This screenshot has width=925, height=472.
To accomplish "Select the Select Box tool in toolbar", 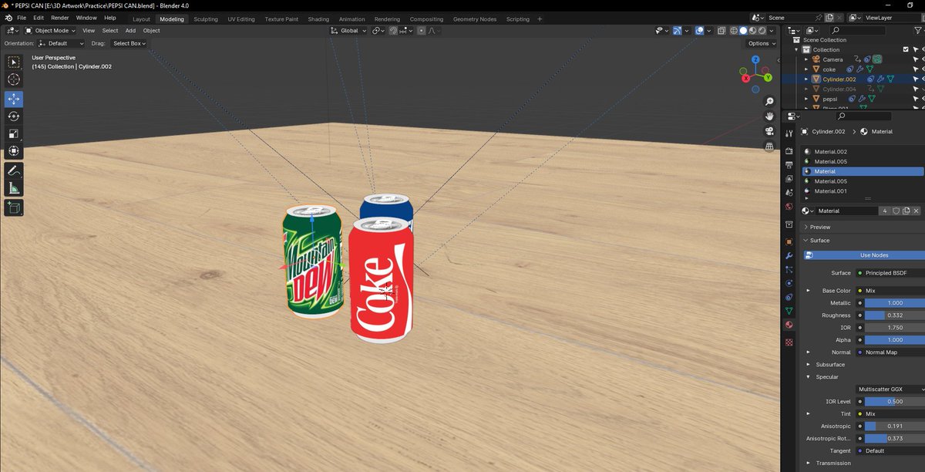I will pos(14,62).
